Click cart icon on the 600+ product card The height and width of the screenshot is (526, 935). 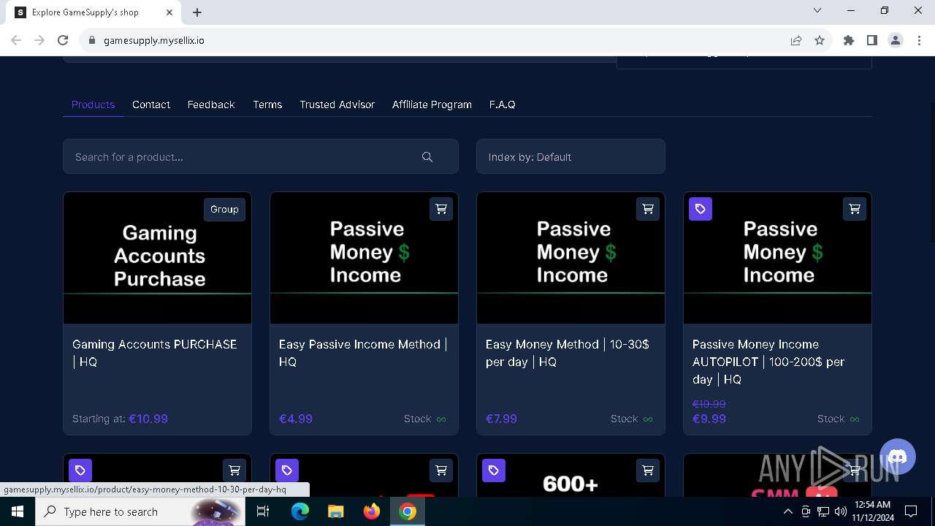click(x=648, y=470)
